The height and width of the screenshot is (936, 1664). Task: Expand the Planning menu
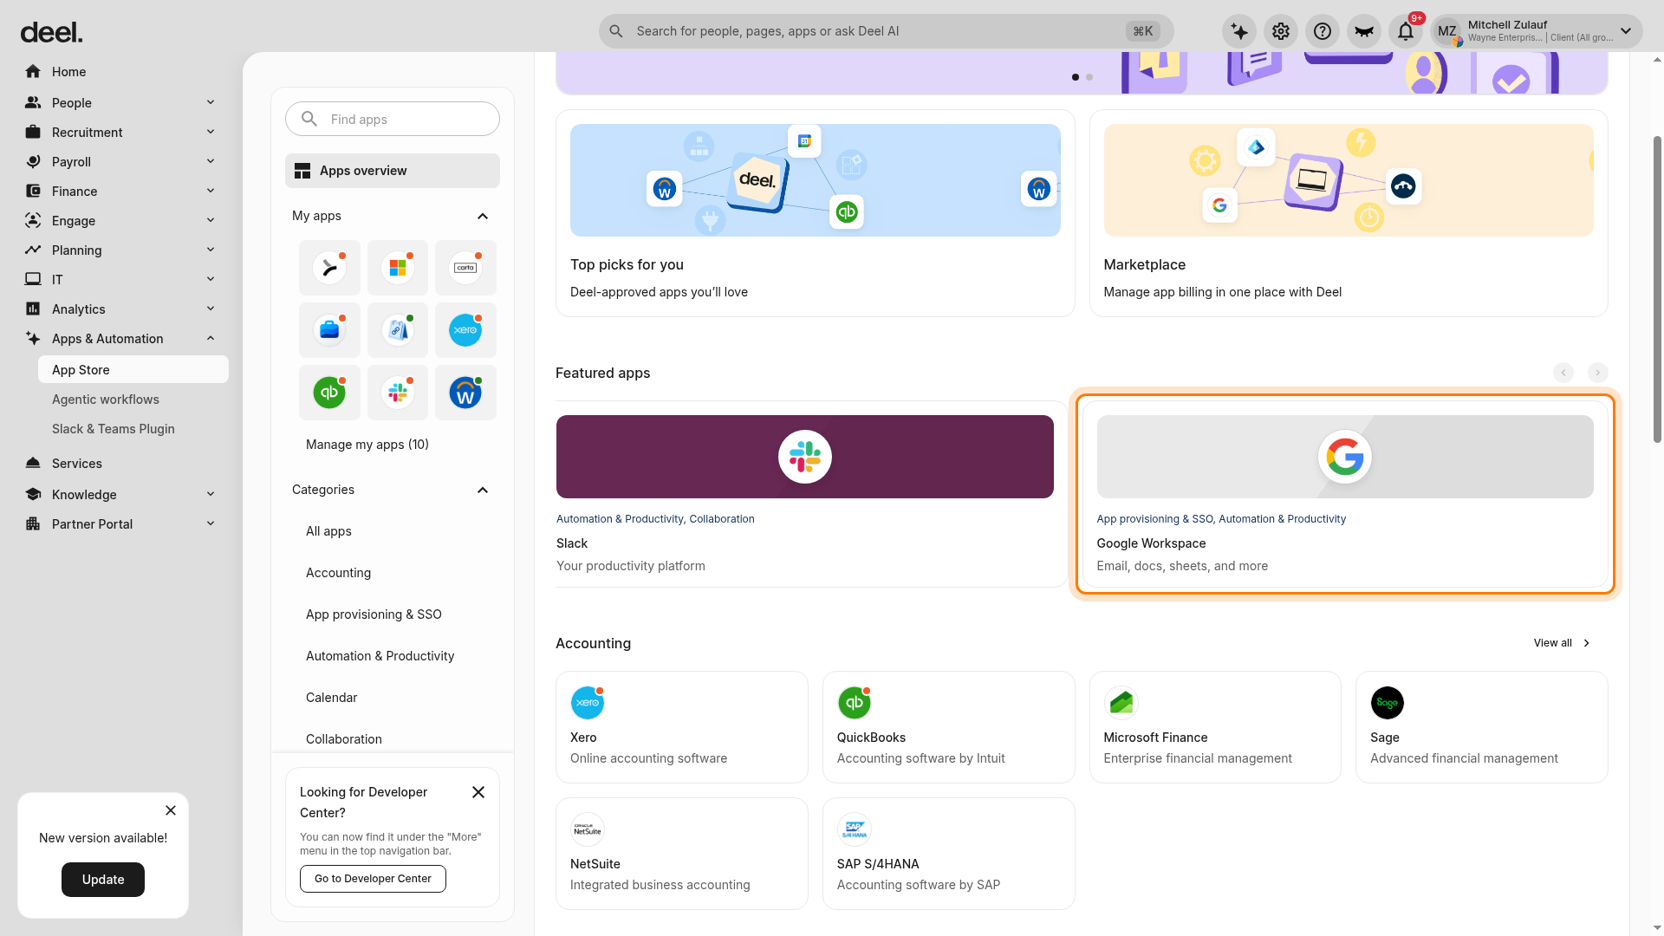(121, 250)
